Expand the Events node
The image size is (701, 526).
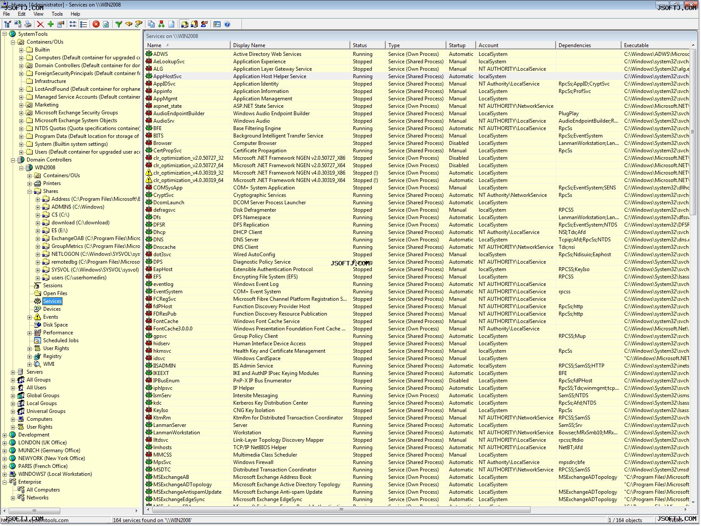tap(30, 317)
